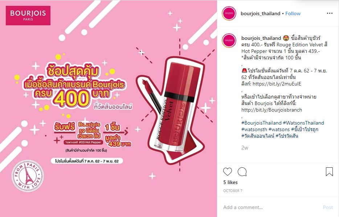Open the #watsons hashtag
The height and width of the screenshot is (217, 339).
279,129
